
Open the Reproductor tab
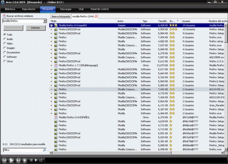(x=29, y=9)
